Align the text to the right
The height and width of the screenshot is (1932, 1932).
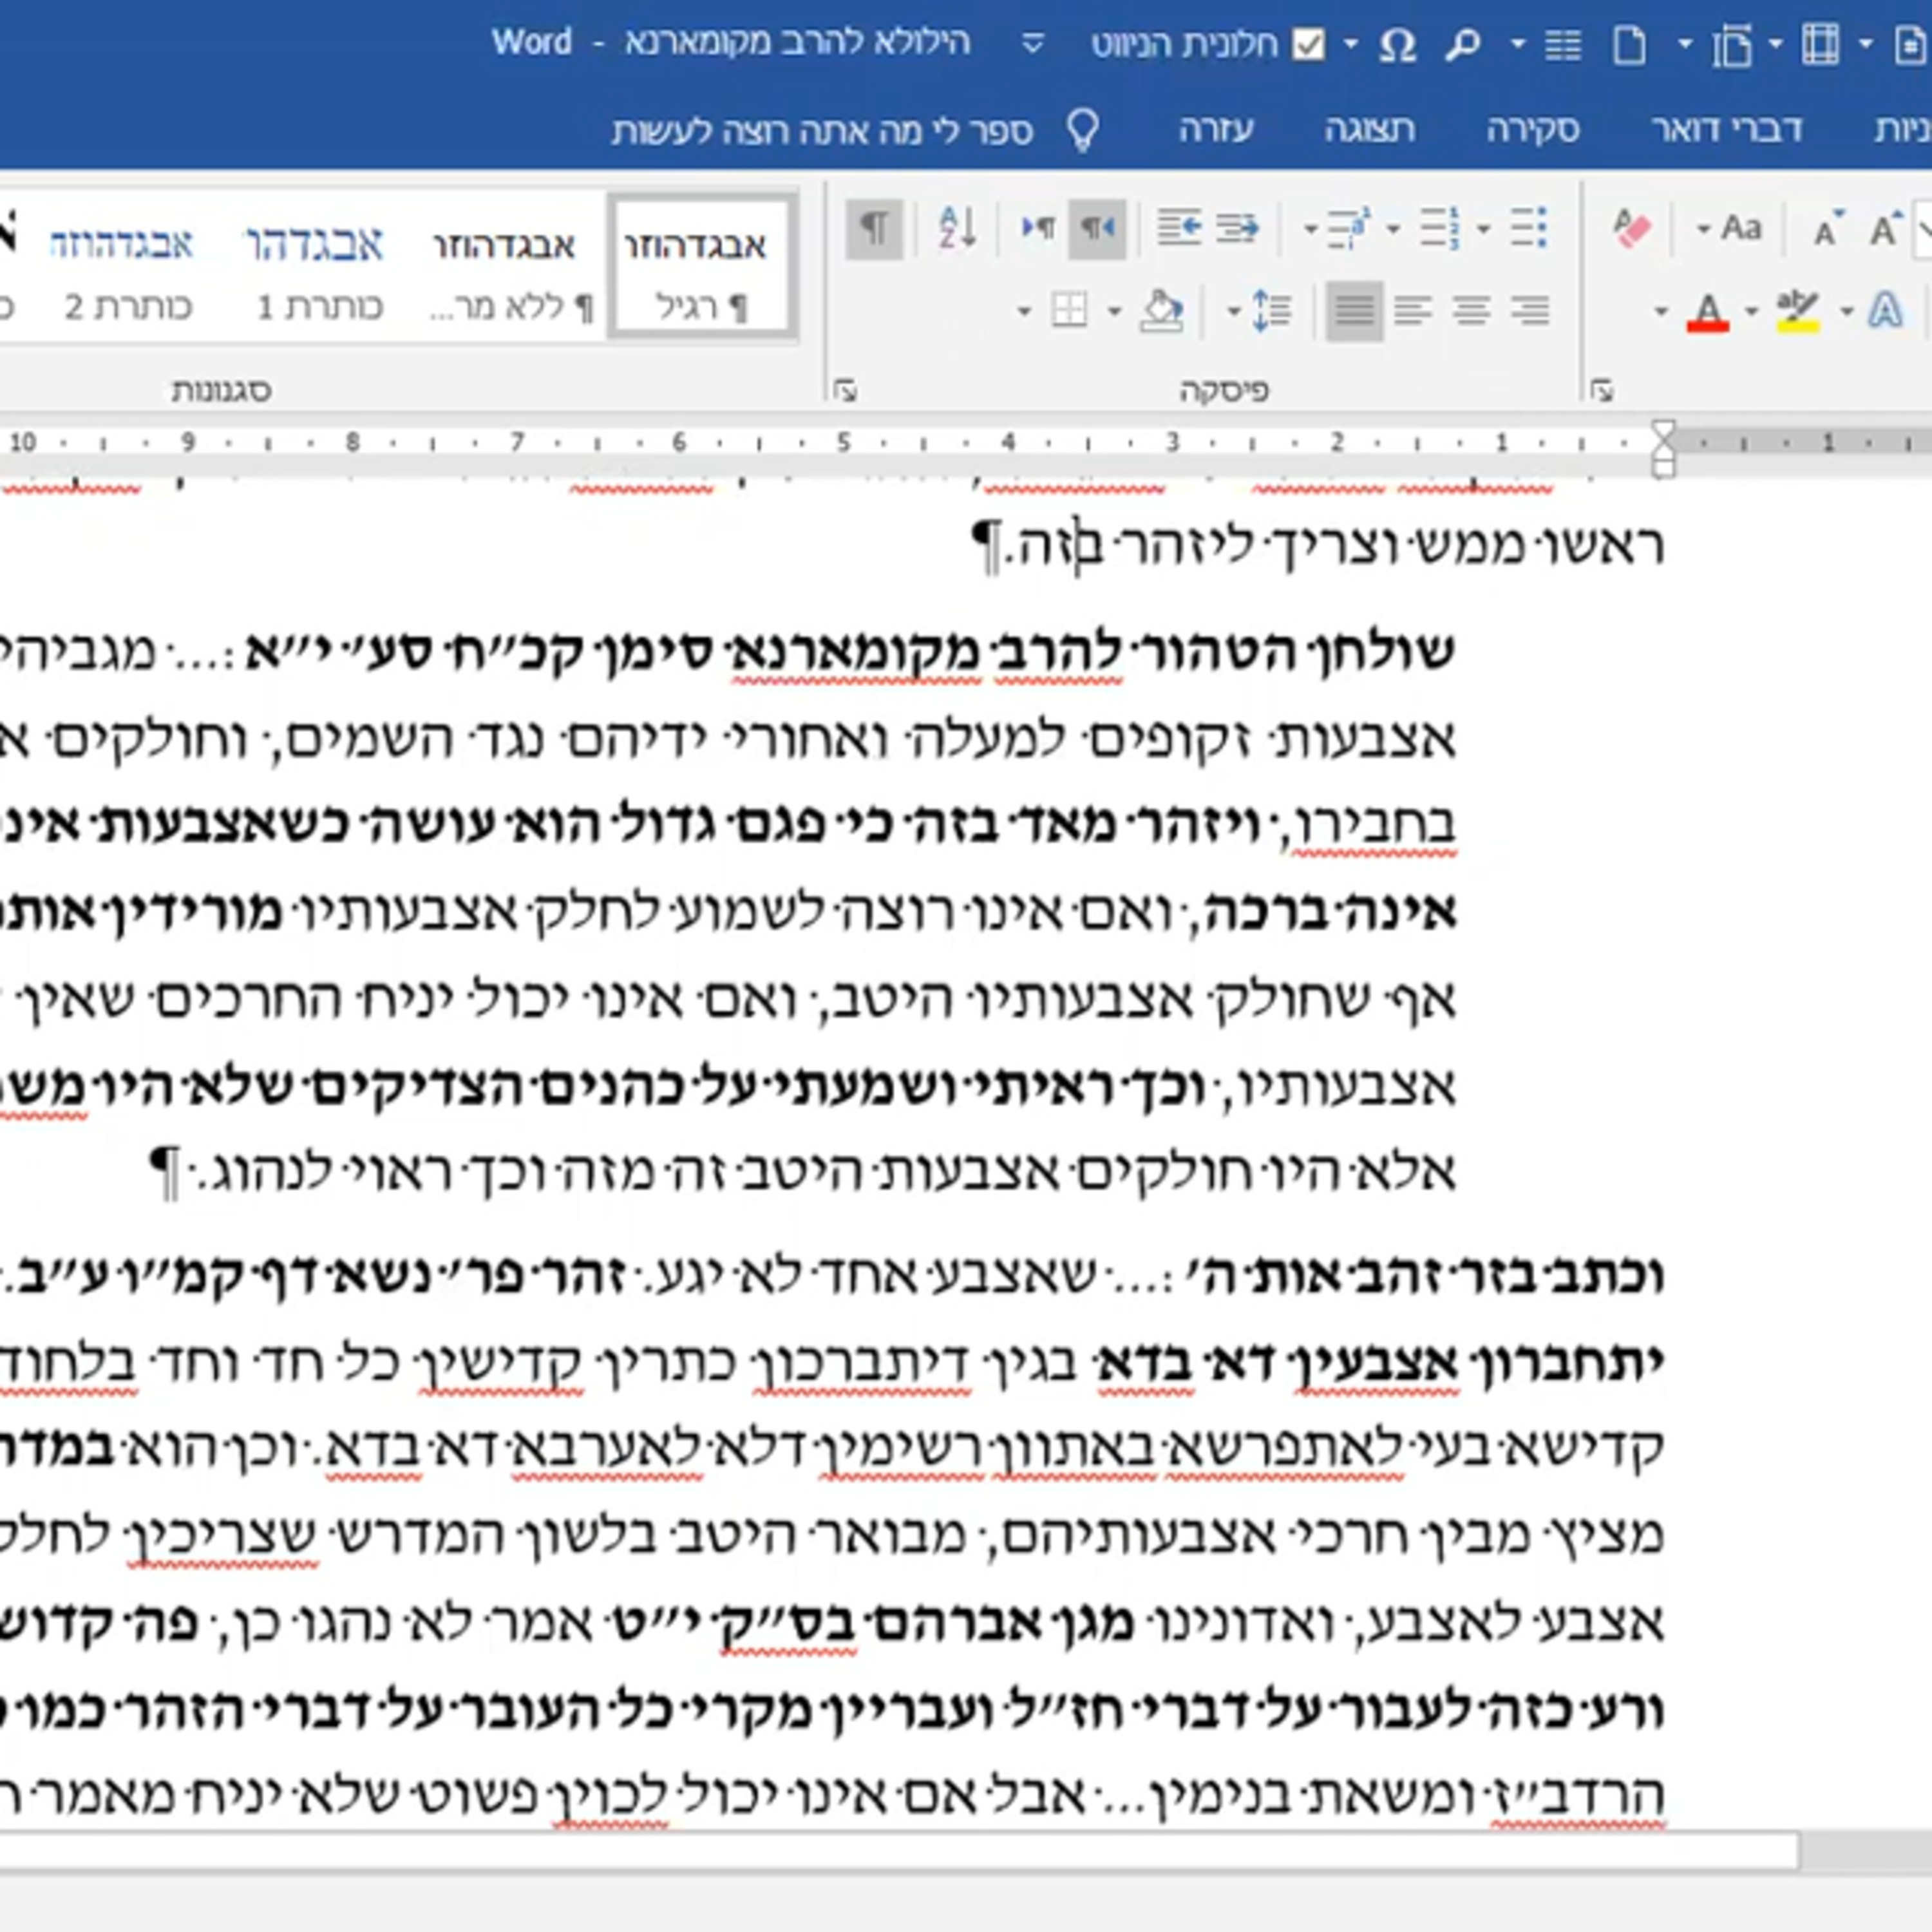(x=1530, y=311)
